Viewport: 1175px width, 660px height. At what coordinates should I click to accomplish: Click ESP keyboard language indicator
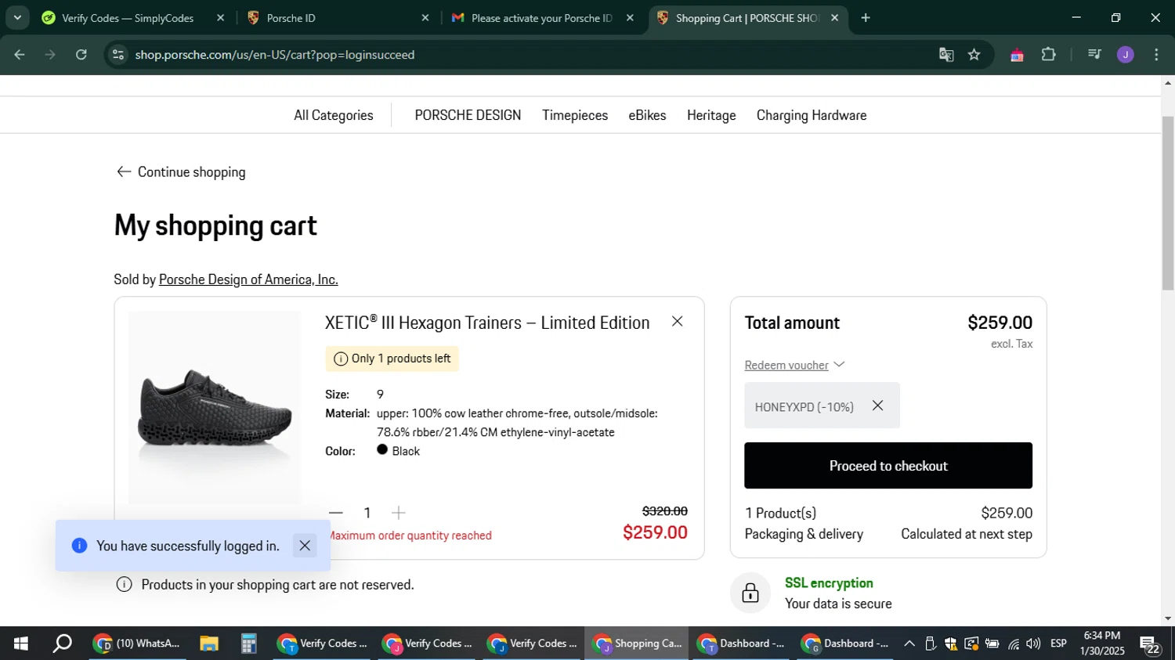pyautogui.click(x=1058, y=644)
